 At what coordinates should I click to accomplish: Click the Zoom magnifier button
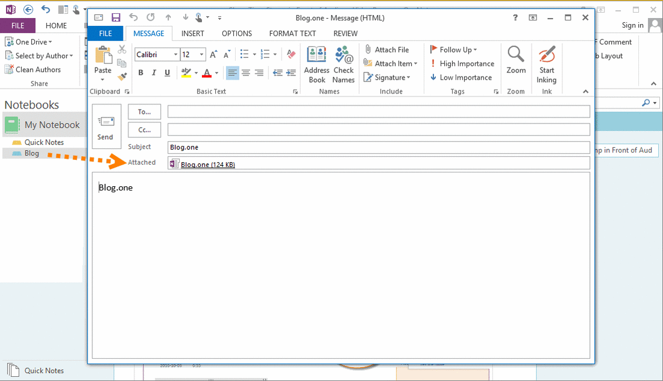pos(516,60)
